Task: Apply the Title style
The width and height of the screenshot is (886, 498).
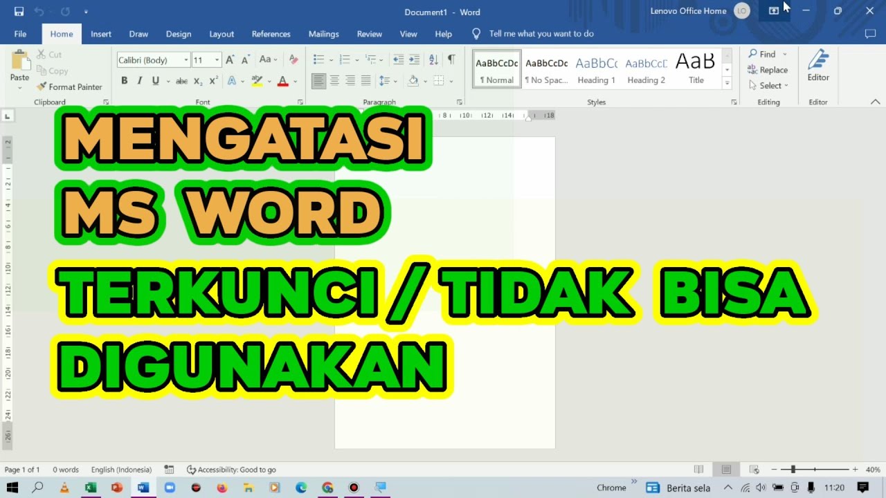Action: (696, 70)
